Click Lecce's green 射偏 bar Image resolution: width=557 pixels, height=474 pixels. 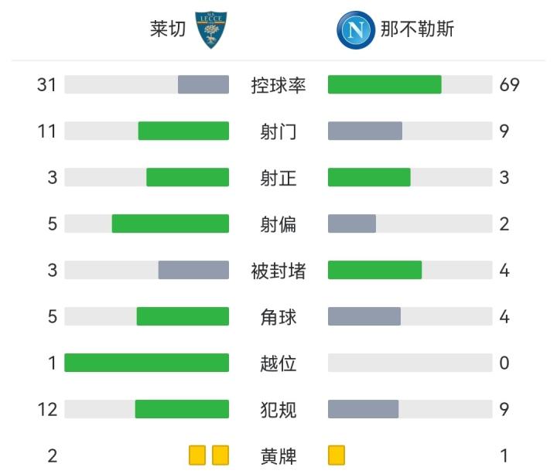point(170,223)
